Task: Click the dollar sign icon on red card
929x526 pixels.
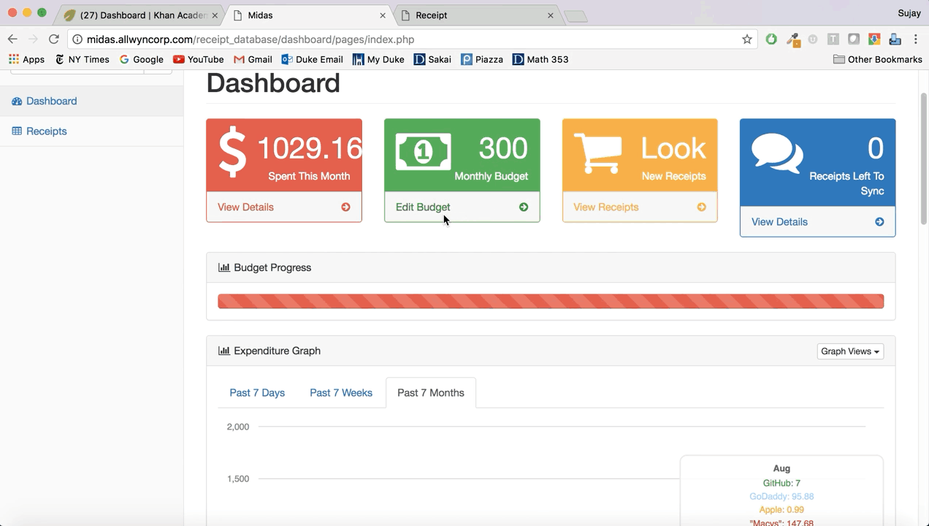Action: (x=233, y=153)
